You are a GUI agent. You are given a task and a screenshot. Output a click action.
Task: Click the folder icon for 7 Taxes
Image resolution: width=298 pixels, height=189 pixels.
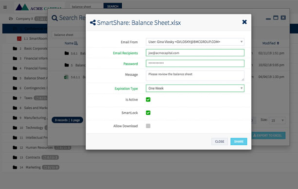[15, 98]
